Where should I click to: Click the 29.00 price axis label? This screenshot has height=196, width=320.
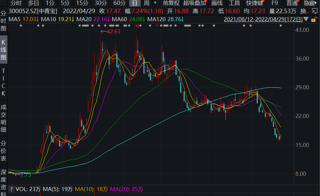[x=302, y=87]
